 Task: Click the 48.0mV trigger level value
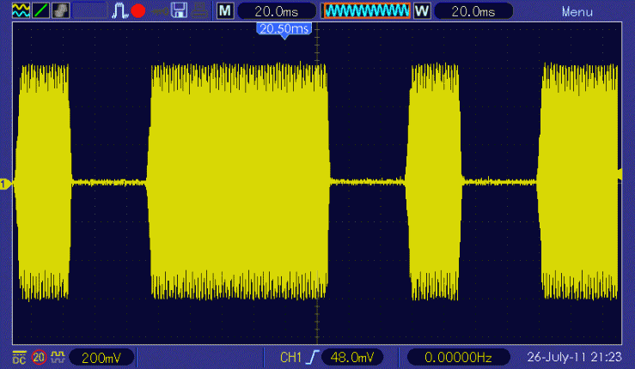353,357
